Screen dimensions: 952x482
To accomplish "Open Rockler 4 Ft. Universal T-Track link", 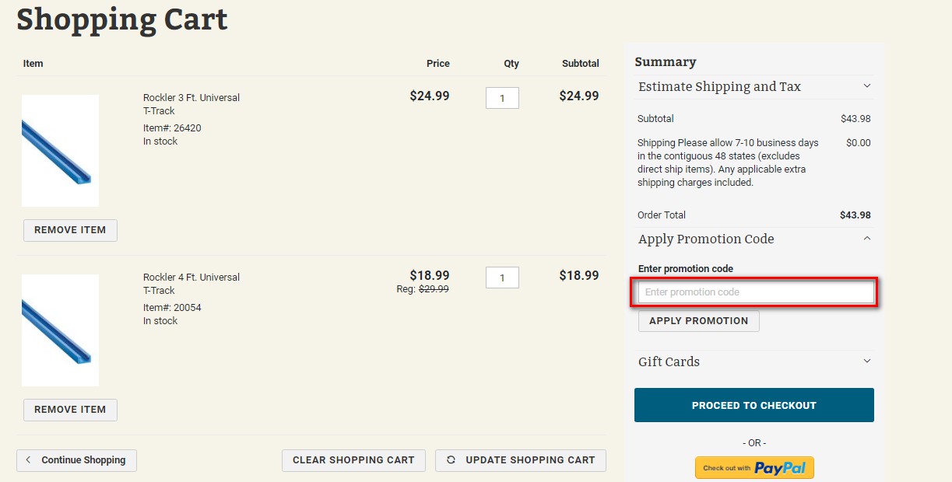I will [x=191, y=284].
